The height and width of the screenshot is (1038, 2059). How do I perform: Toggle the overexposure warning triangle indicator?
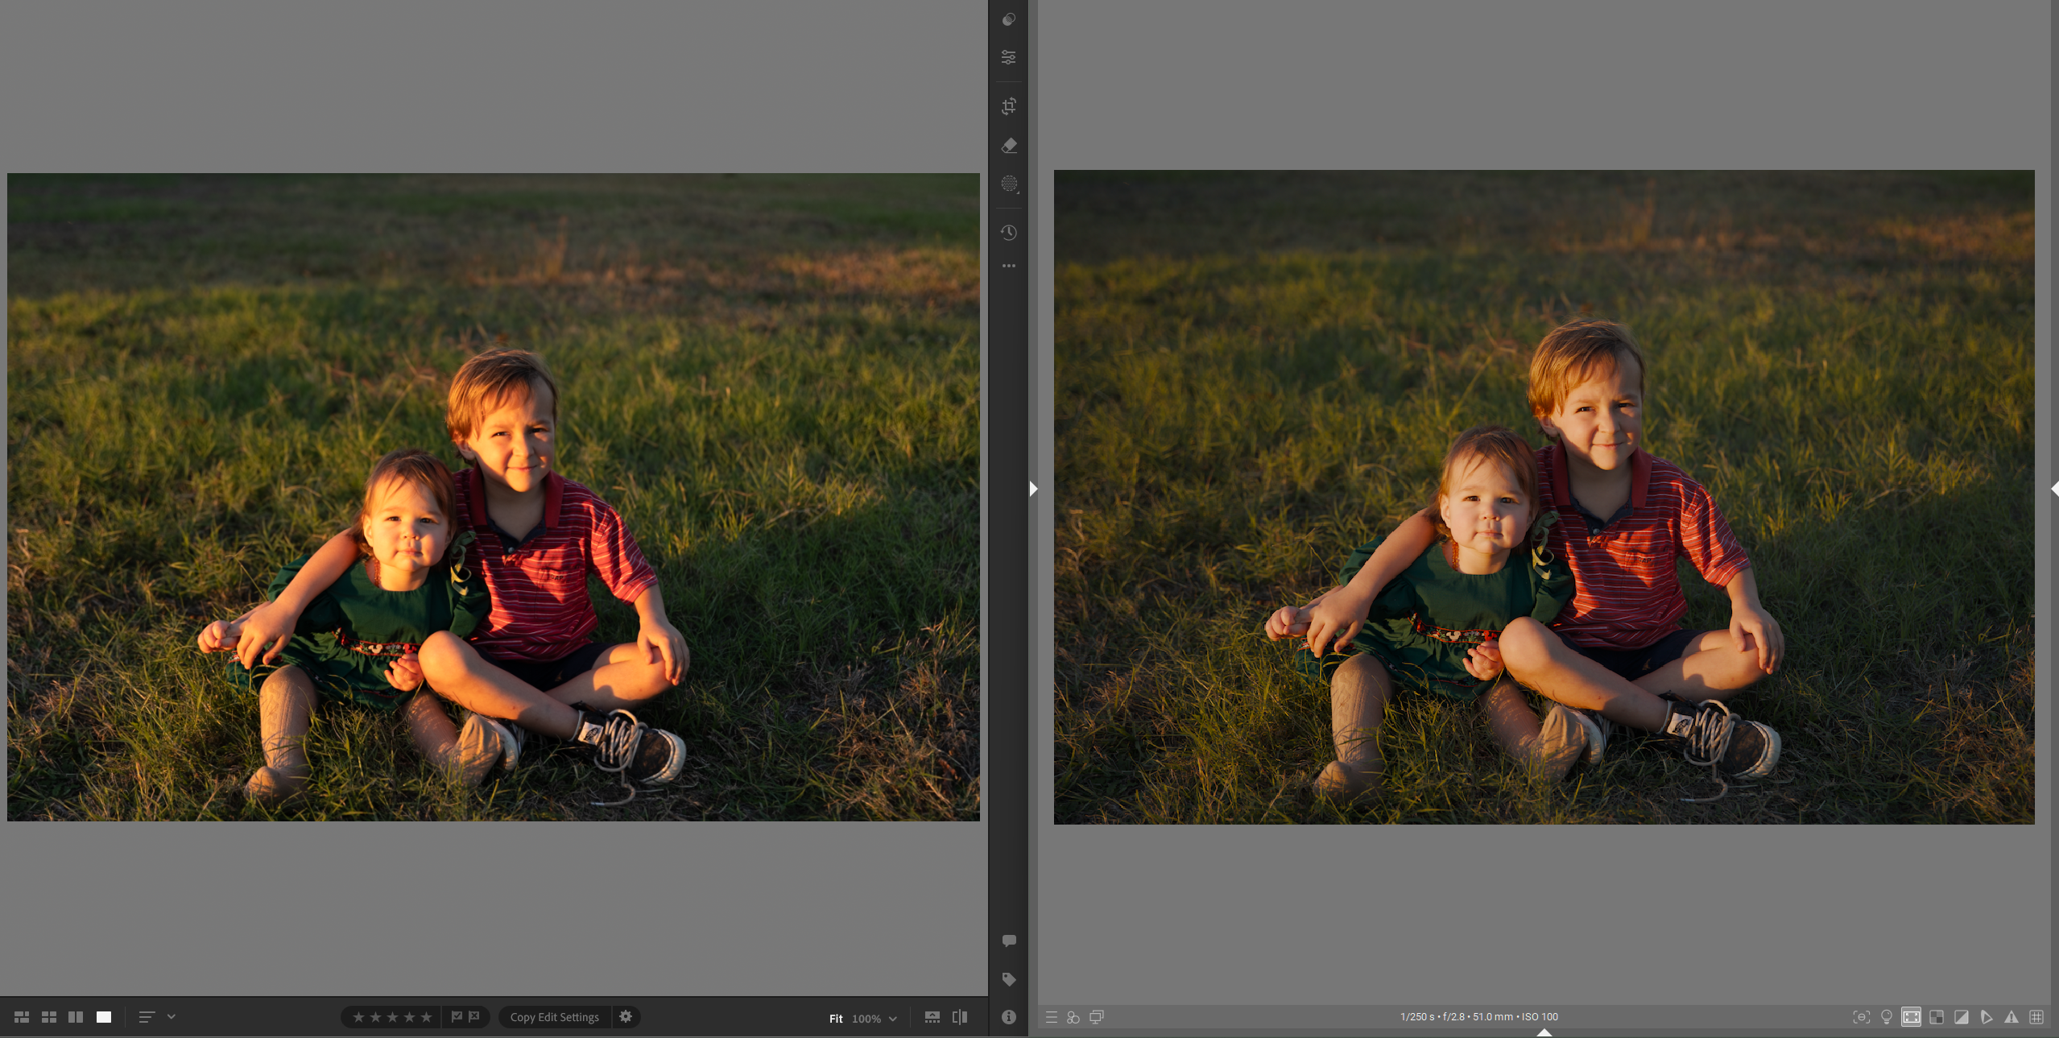[x=2011, y=1017]
